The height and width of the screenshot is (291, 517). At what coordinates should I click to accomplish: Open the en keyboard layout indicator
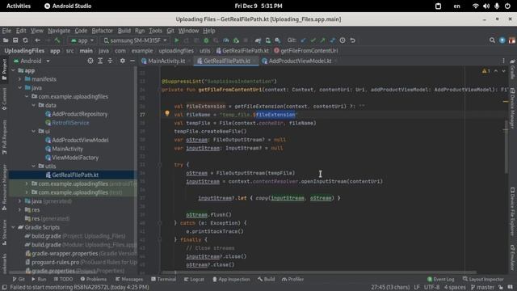coord(456,6)
